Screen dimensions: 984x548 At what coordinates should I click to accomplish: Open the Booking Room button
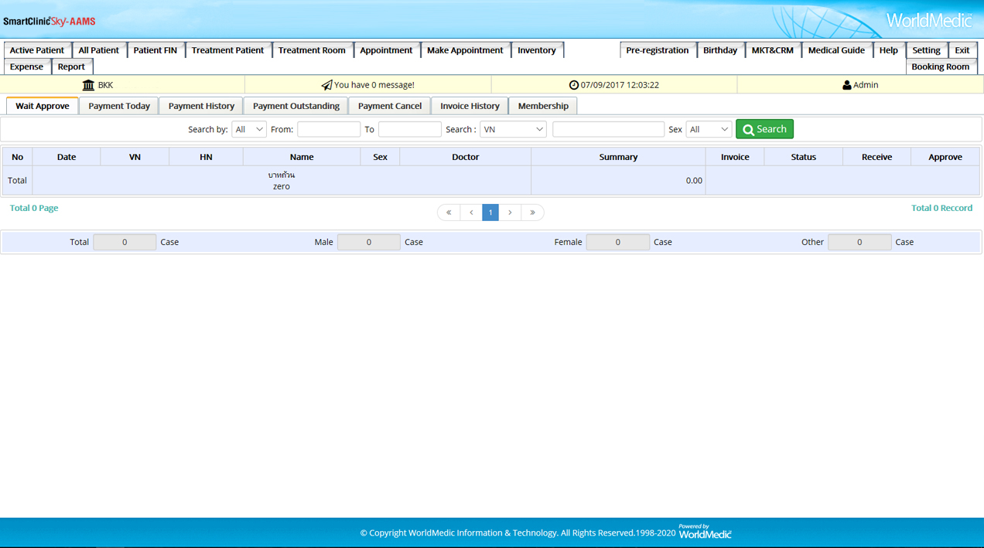click(x=940, y=66)
